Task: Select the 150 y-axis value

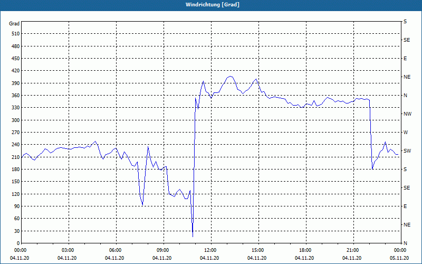Action: coord(16,182)
